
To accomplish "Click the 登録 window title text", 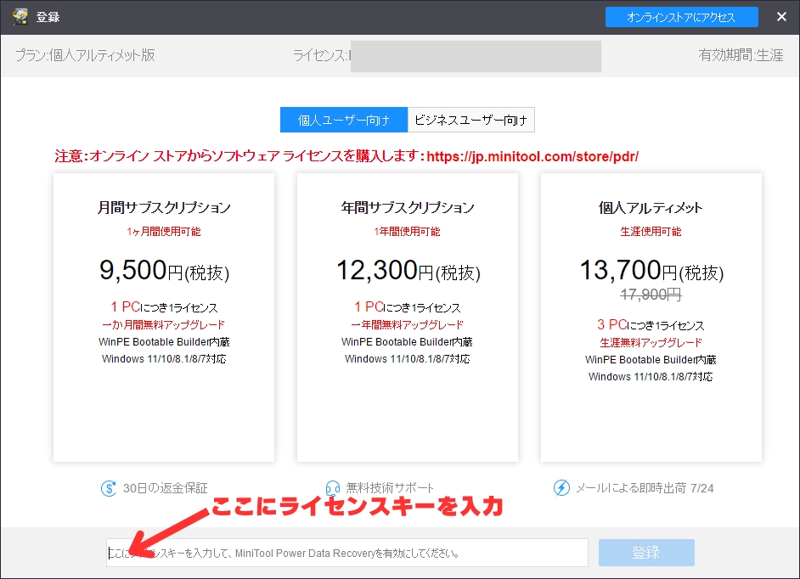I will (x=48, y=17).
